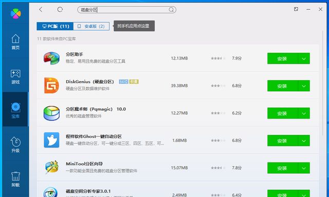Click the yellow badge beside DiskGenius title
The height and width of the screenshot is (197, 329).
[x=134, y=82]
